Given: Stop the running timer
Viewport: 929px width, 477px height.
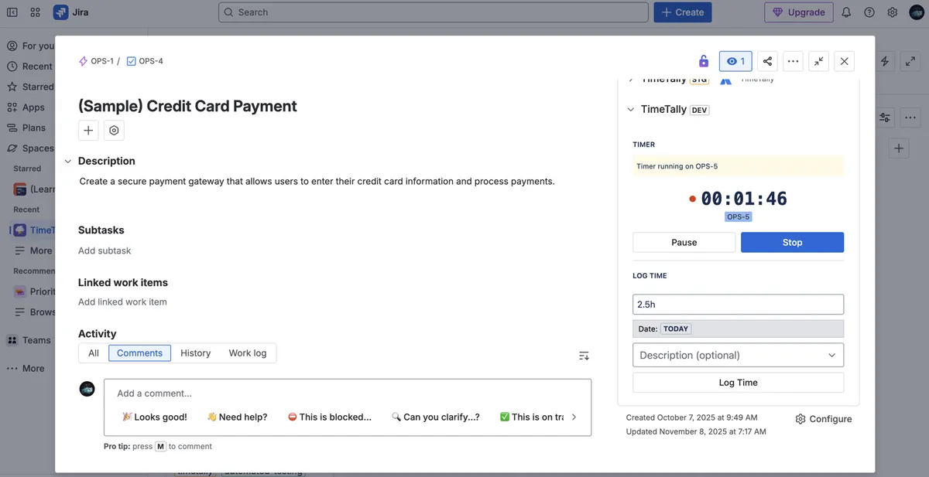Looking at the screenshot, I should [792, 242].
